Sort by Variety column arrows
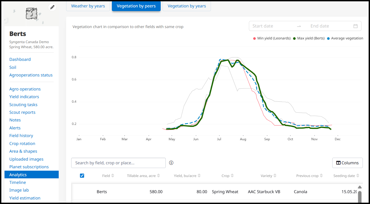Image resolution: width=370 pixels, height=204 pixels. [x=275, y=176]
